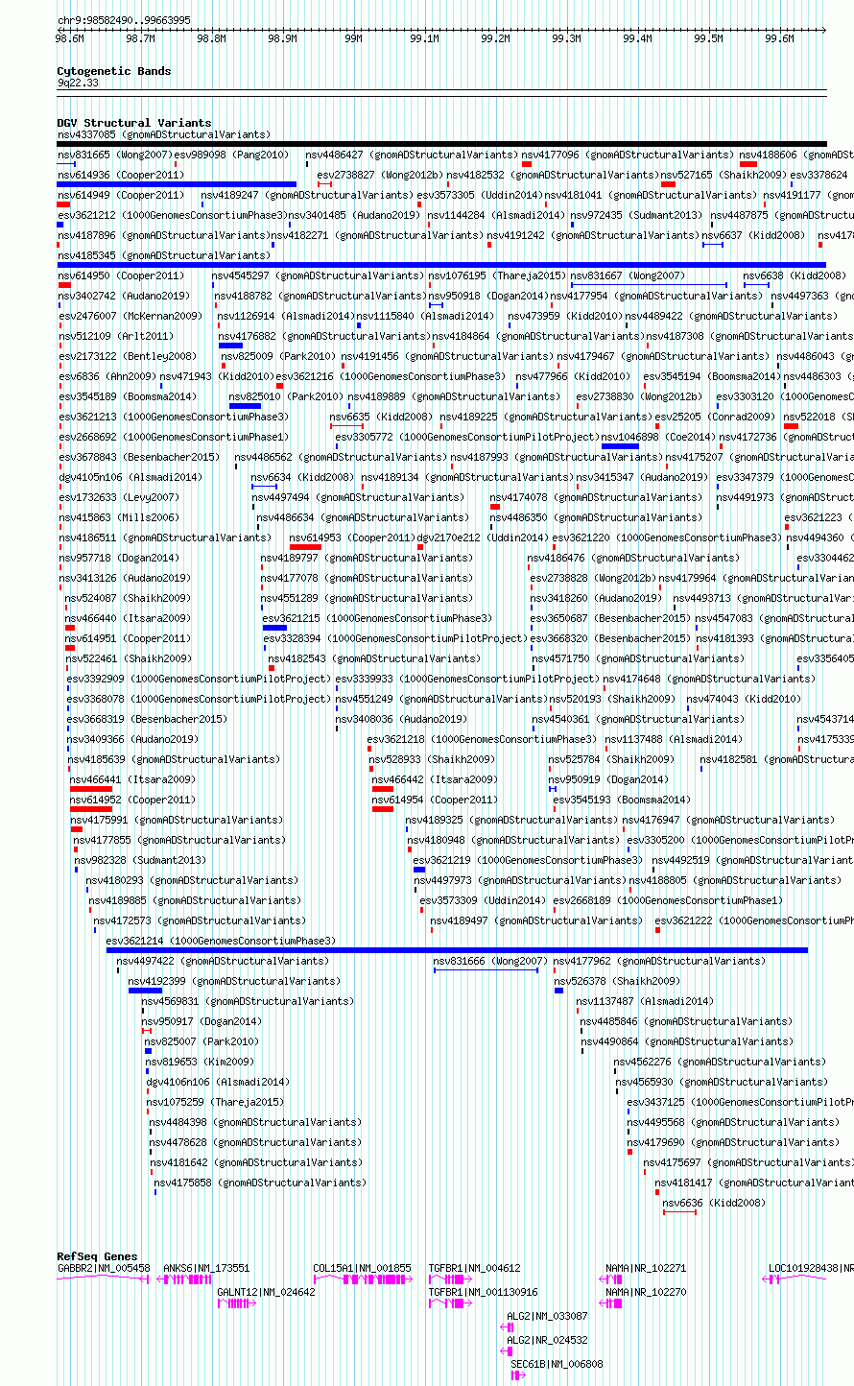Image resolution: width=854 pixels, height=1386 pixels.
Task: Select the nsv831667 (Wong2007) variant label
Action: click(629, 275)
